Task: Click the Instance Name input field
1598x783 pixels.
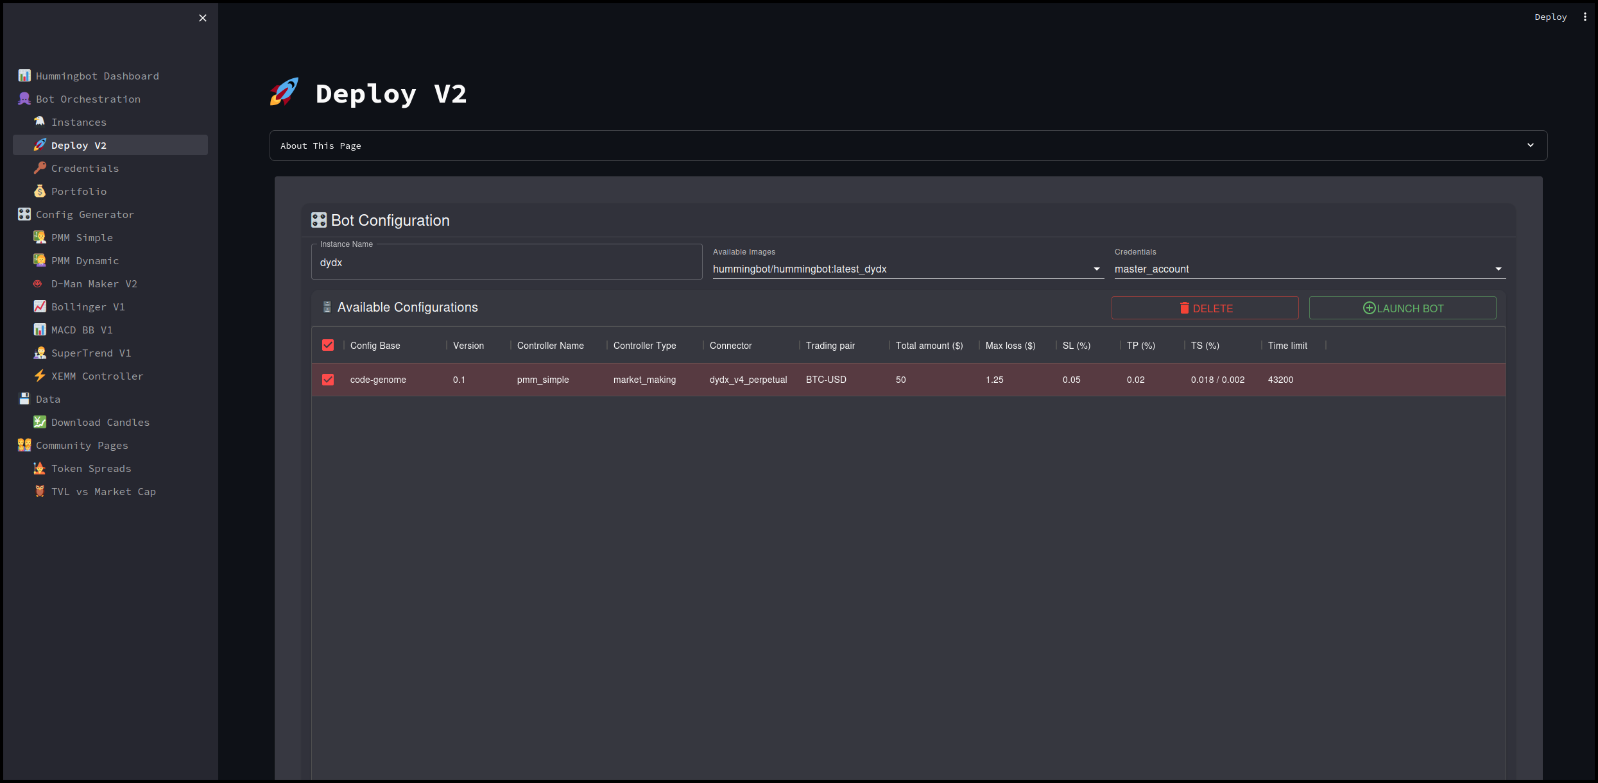Action: tap(506, 263)
